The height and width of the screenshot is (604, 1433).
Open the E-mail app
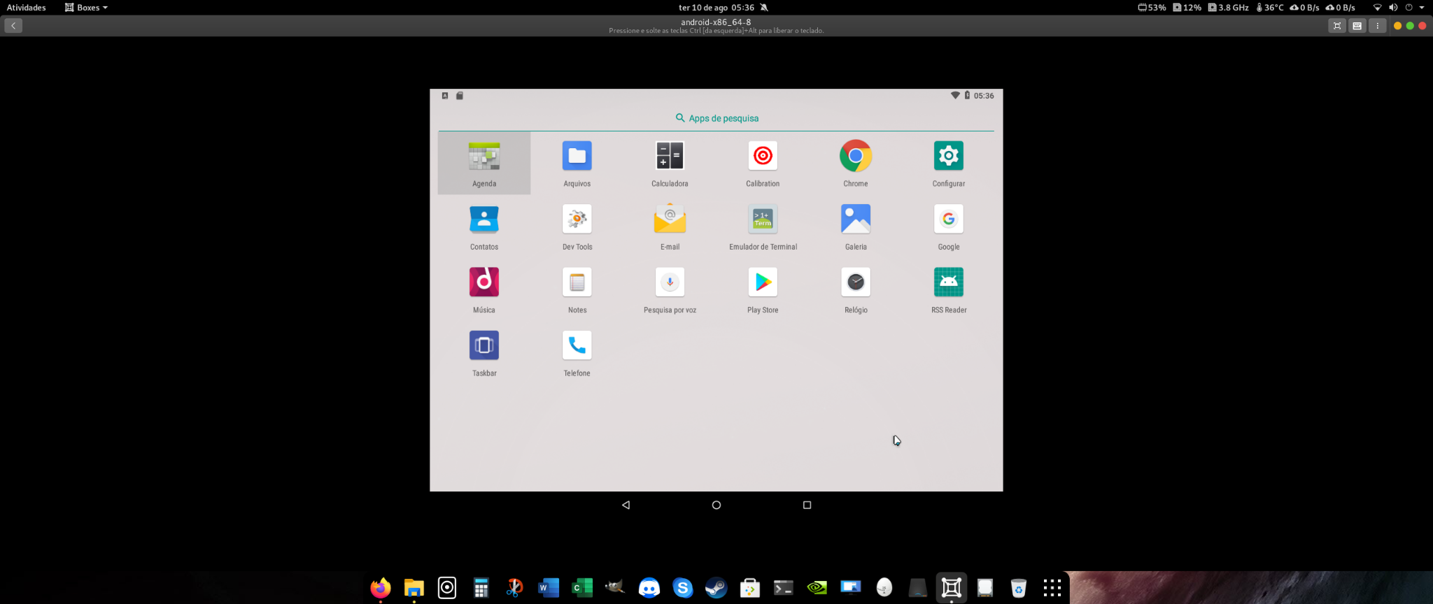click(x=670, y=226)
